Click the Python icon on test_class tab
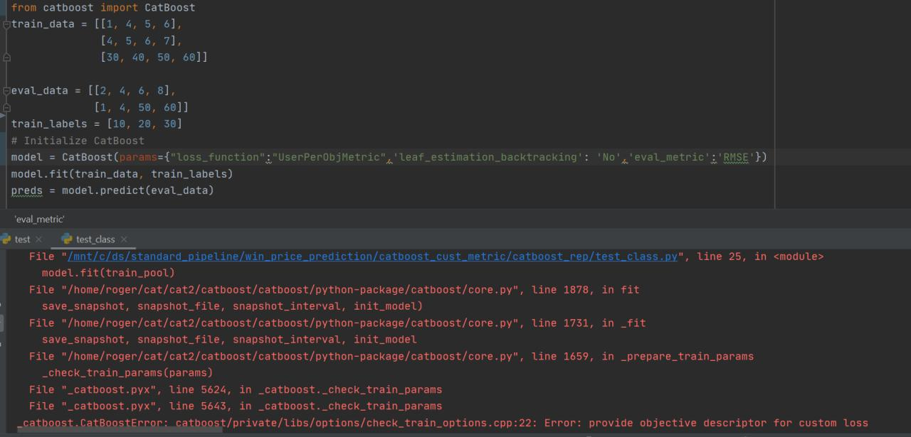 pos(67,239)
